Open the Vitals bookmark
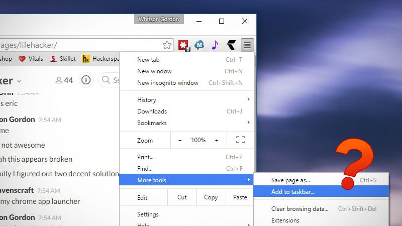402x226 pixels. (x=31, y=59)
